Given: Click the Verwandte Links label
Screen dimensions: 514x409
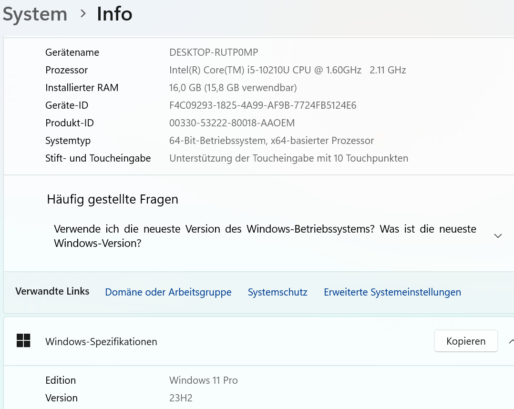Looking at the screenshot, I should click(52, 291).
